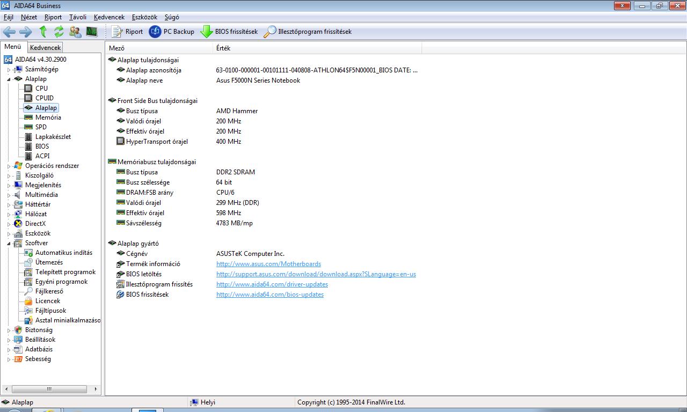Select CPUID in the tree
This screenshot has width=687, height=412.
click(x=45, y=98)
